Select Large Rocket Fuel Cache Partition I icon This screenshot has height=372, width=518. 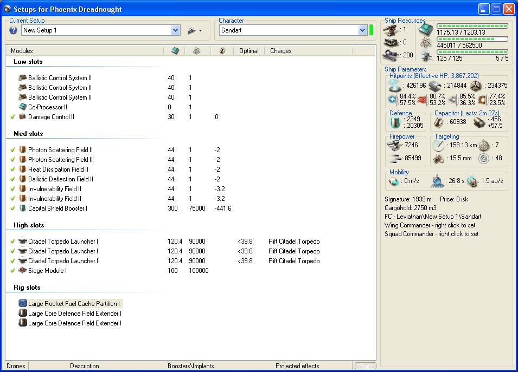click(23, 304)
